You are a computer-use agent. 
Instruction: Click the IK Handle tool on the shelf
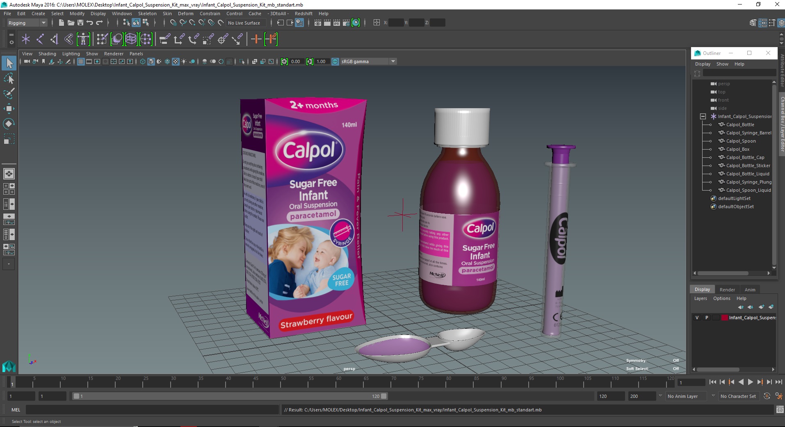click(55, 39)
